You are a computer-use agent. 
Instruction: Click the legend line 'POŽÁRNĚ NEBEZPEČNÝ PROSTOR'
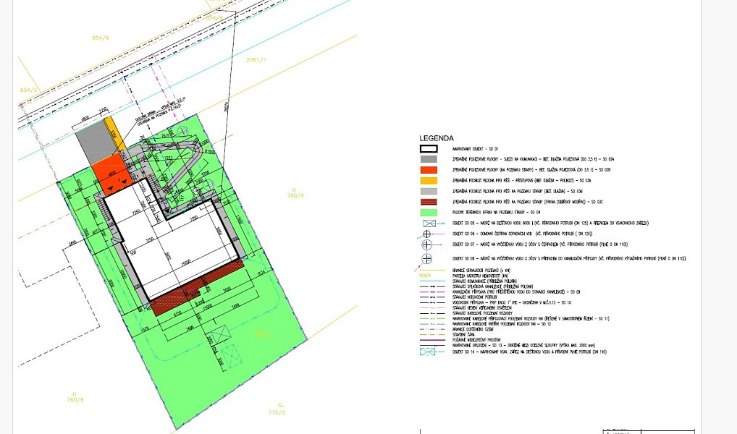click(x=476, y=340)
